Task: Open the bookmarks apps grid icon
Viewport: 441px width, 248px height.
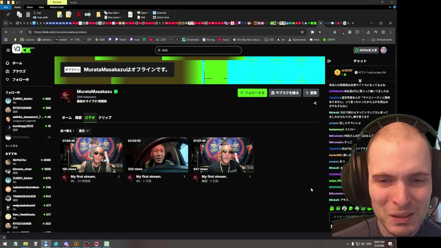Action: (x=6, y=40)
